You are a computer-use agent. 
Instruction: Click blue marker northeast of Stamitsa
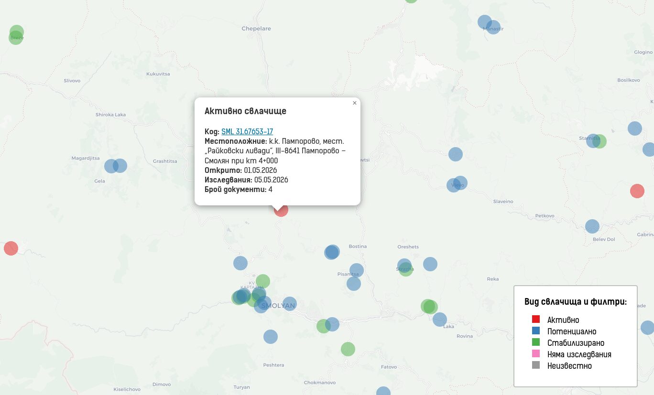(x=634, y=128)
